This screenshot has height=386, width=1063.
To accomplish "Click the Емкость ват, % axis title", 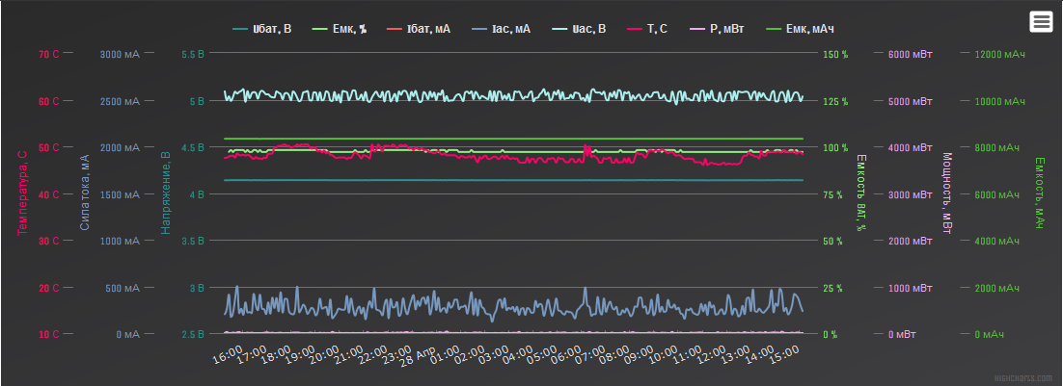I will [x=860, y=193].
